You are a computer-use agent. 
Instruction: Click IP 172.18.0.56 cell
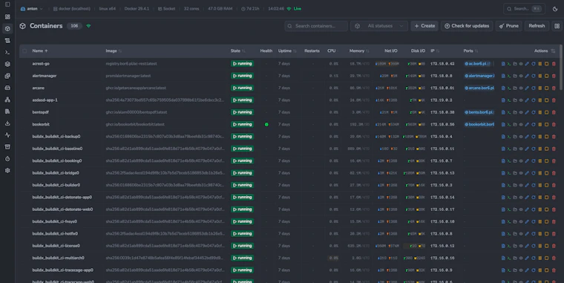(x=442, y=124)
